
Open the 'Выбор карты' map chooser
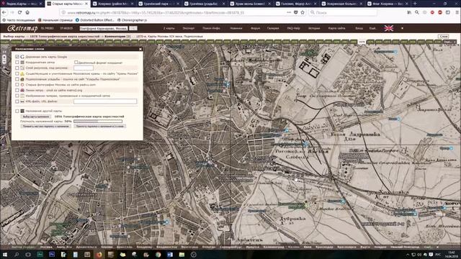click(x=14, y=37)
